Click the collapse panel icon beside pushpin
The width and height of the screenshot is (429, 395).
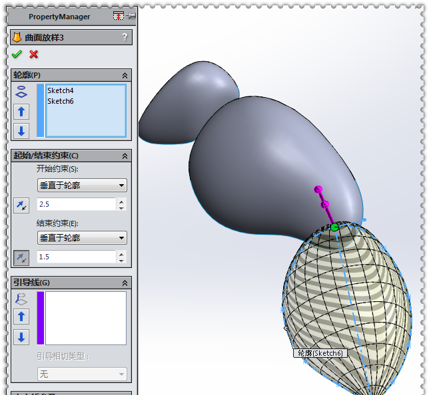119,16
